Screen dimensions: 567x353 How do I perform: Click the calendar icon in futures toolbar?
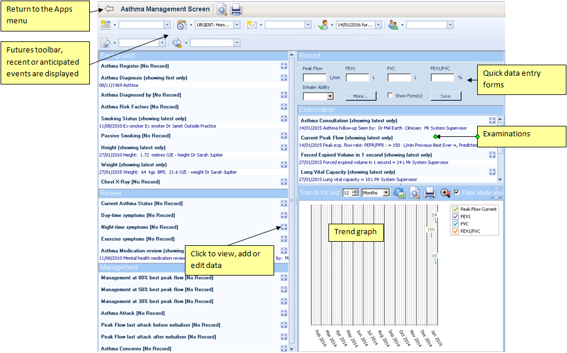pos(106,25)
